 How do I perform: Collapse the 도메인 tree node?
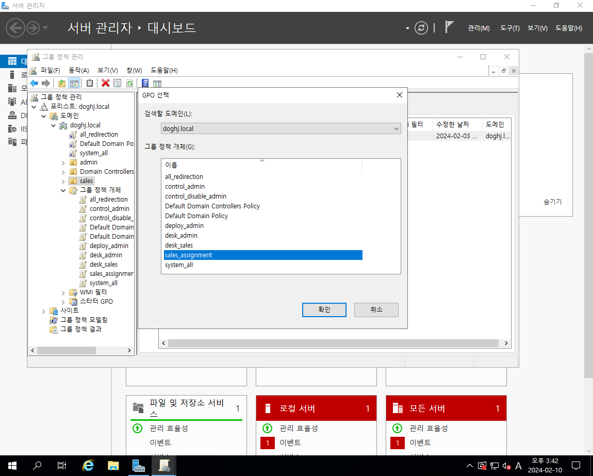[x=43, y=116]
